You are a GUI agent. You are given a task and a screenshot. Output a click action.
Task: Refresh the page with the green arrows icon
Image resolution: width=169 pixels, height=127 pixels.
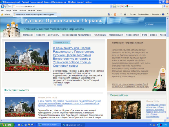[x=118, y=6]
